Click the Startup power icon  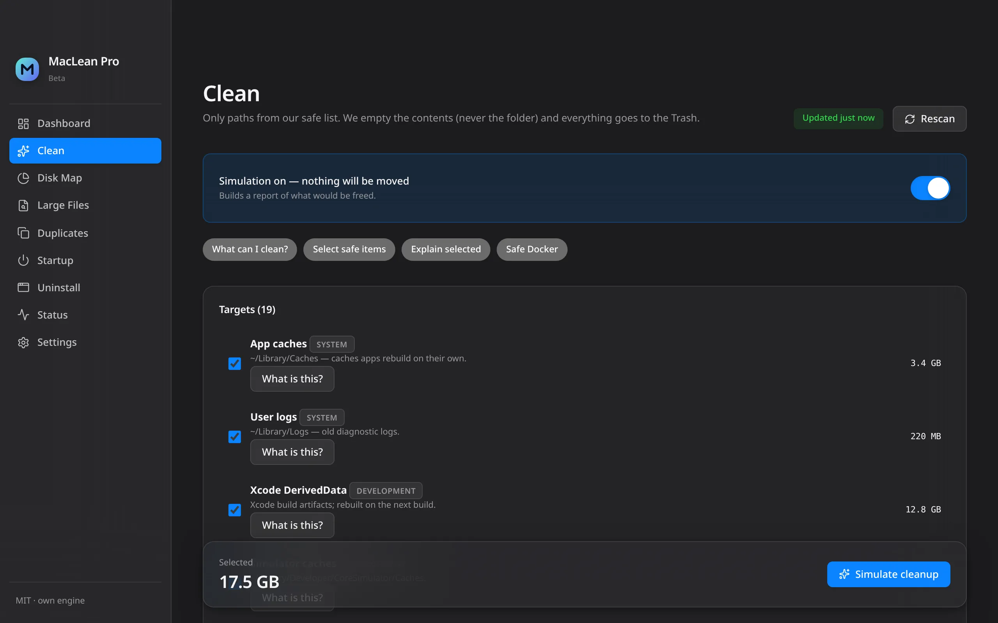23,260
